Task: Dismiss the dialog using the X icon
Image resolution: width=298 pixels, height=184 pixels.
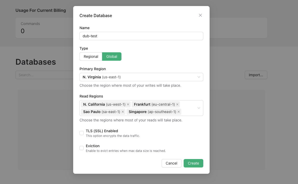Action: [200, 15]
